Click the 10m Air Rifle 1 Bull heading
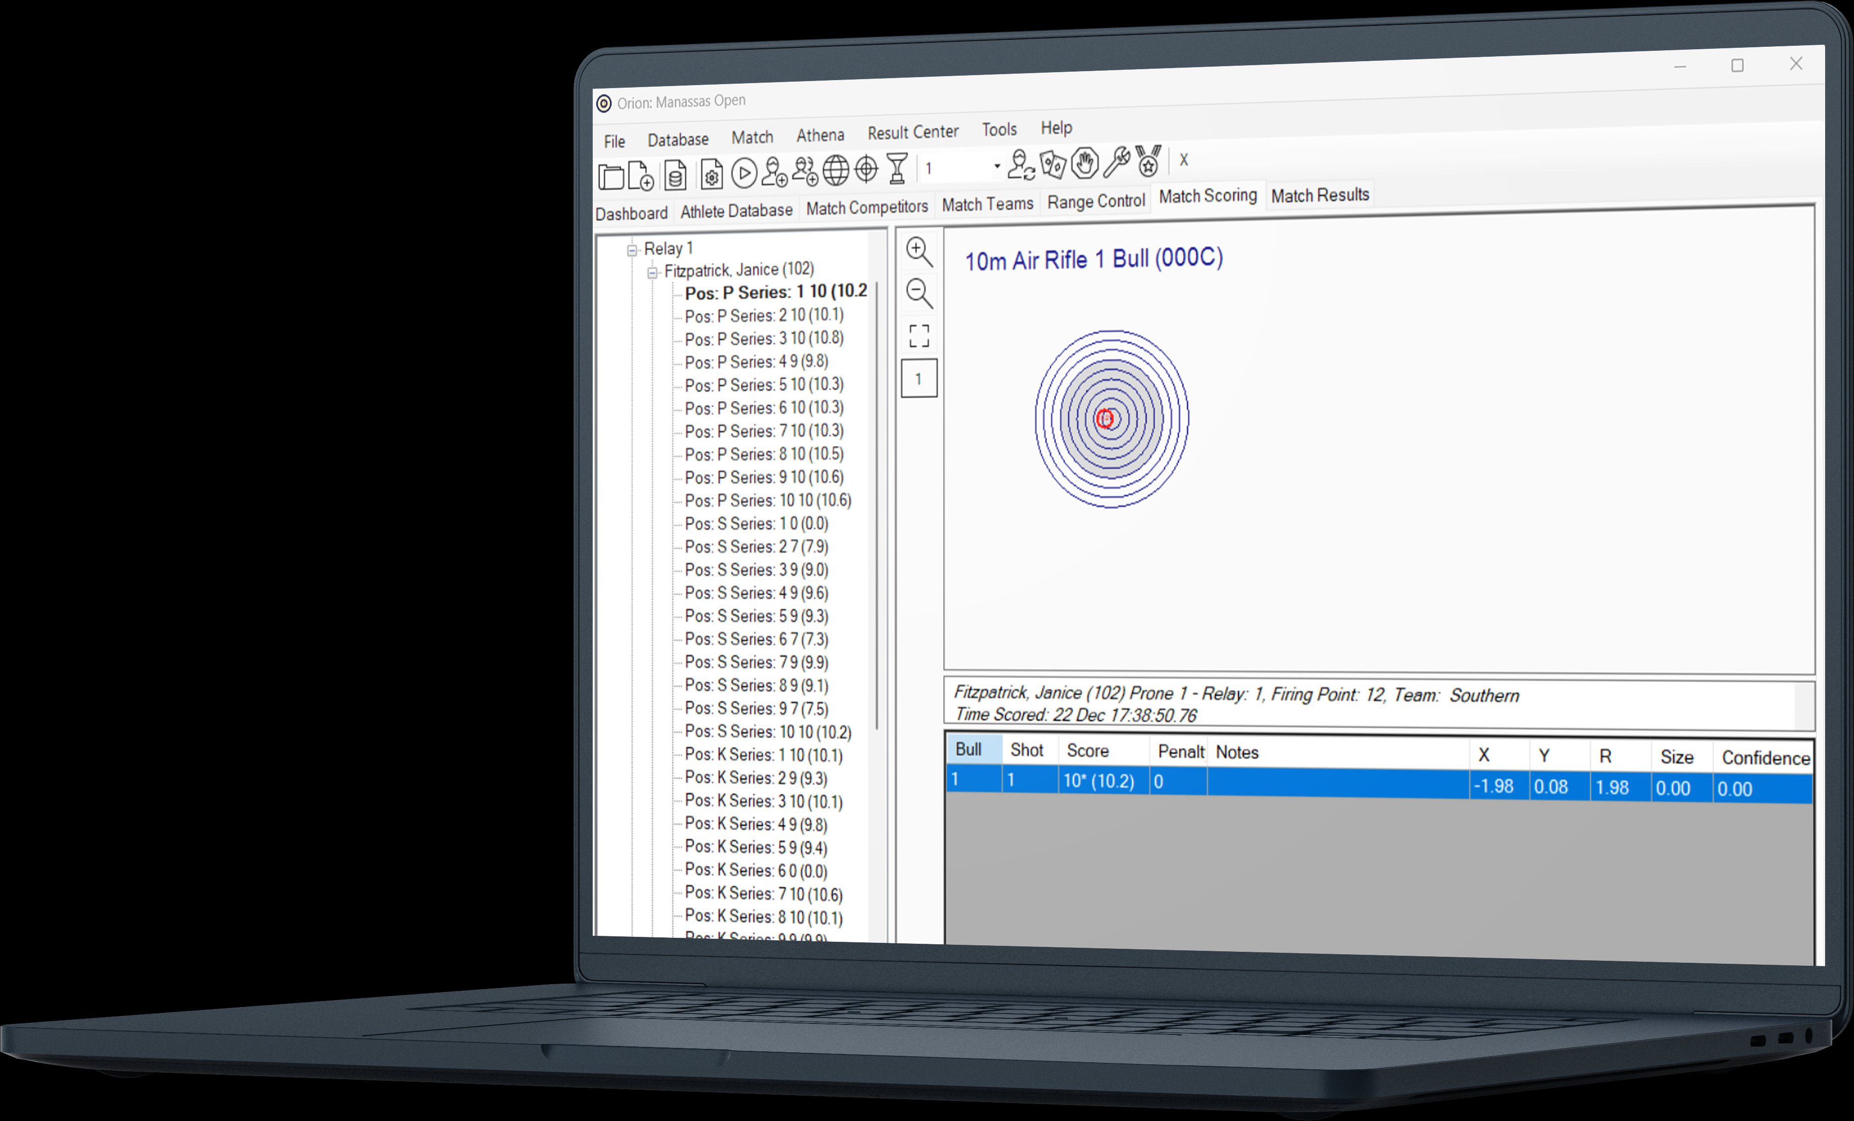 click(x=1093, y=259)
